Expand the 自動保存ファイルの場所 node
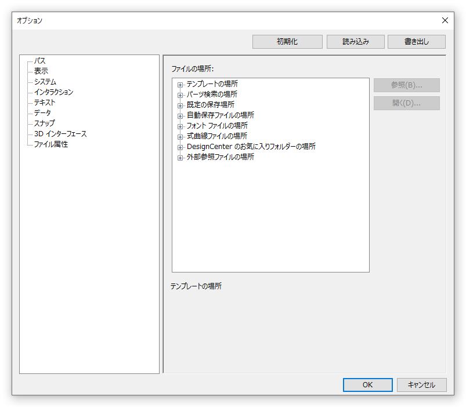The image size is (466, 407). (180, 115)
